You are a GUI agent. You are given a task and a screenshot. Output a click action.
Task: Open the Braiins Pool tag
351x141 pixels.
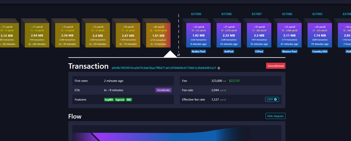tap(199, 51)
